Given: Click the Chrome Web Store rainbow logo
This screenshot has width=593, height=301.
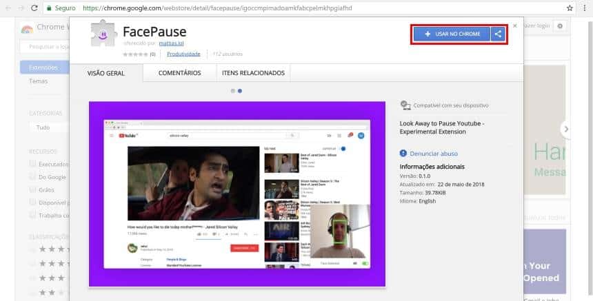Looking at the screenshot, I should (x=27, y=30).
